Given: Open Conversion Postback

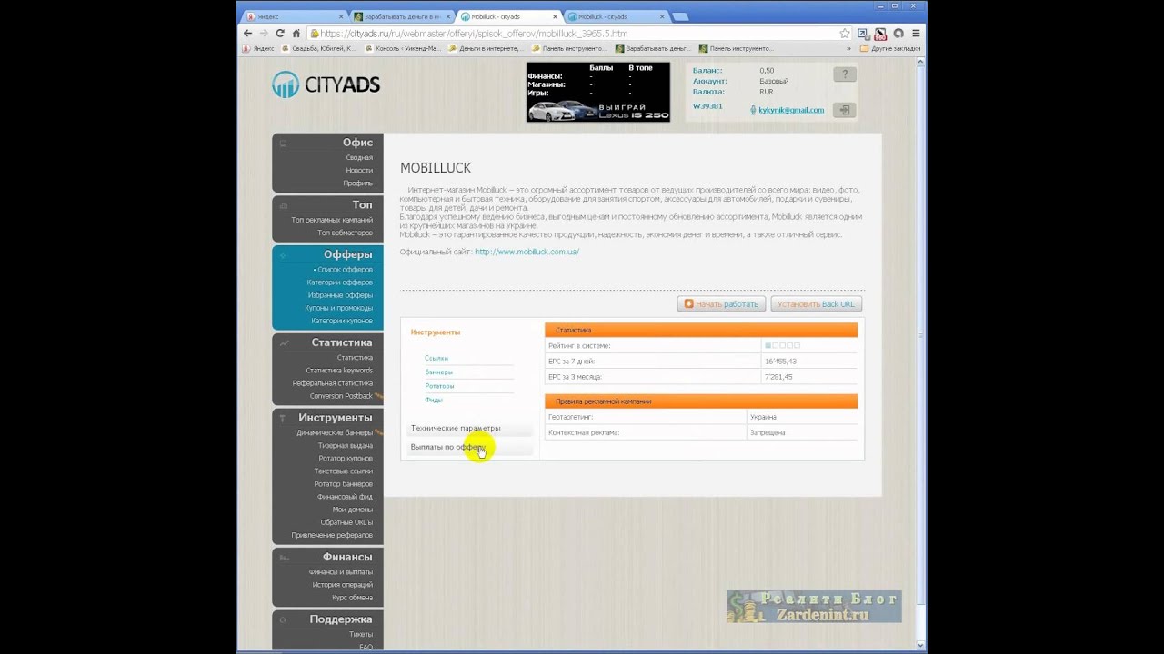Looking at the screenshot, I should pyautogui.click(x=341, y=396).
